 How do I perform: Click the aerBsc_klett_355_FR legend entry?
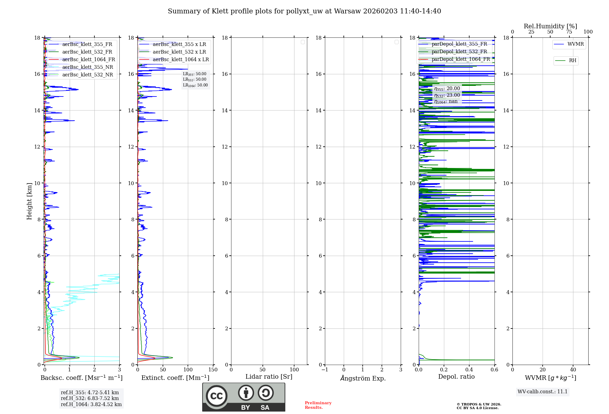point(87,44)
